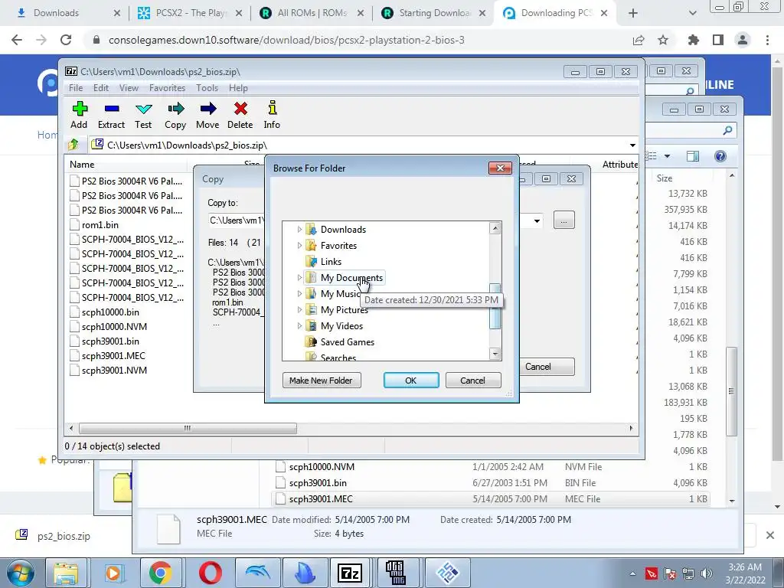Select scph39001.NVM in 7-Zip list

[x=114, y=370]
